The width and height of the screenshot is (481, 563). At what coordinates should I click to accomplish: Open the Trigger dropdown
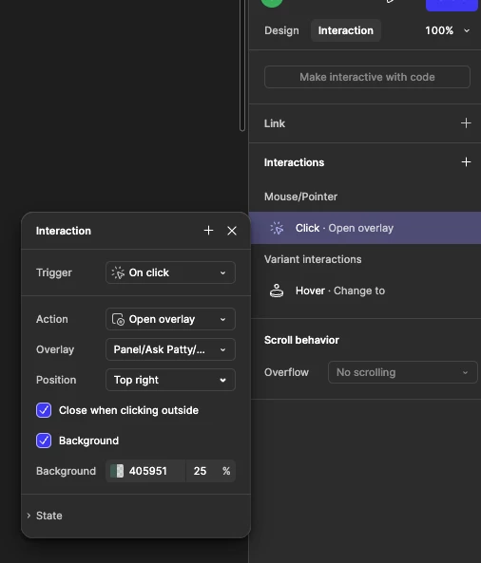170,272
